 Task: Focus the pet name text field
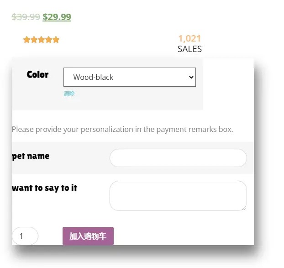178,158
